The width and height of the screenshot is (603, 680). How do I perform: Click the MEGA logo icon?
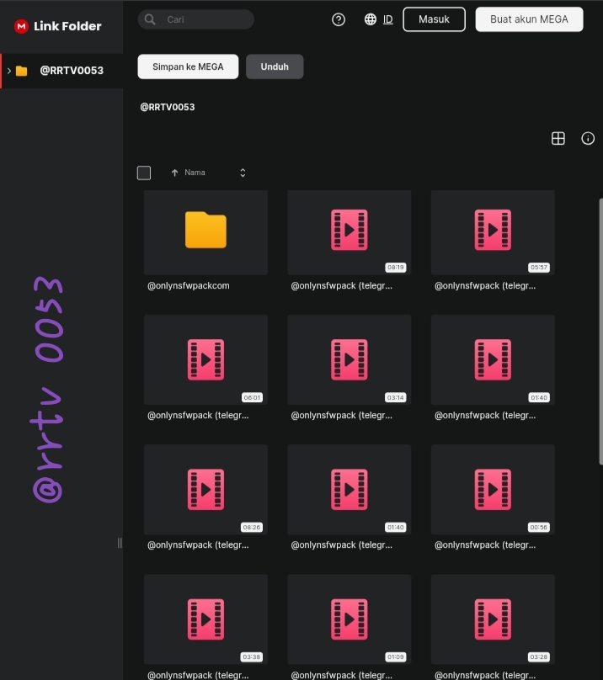pyautogui.click(x=21, y=26)
